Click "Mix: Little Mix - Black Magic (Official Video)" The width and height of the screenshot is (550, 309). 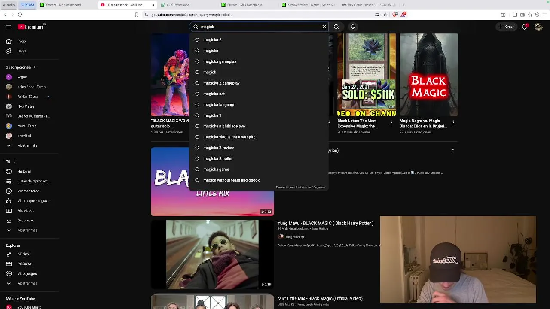pos(320,298)
